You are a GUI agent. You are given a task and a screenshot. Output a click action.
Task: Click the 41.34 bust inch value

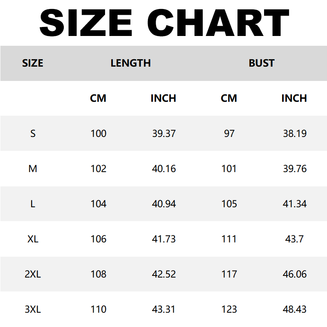[295, 204]
